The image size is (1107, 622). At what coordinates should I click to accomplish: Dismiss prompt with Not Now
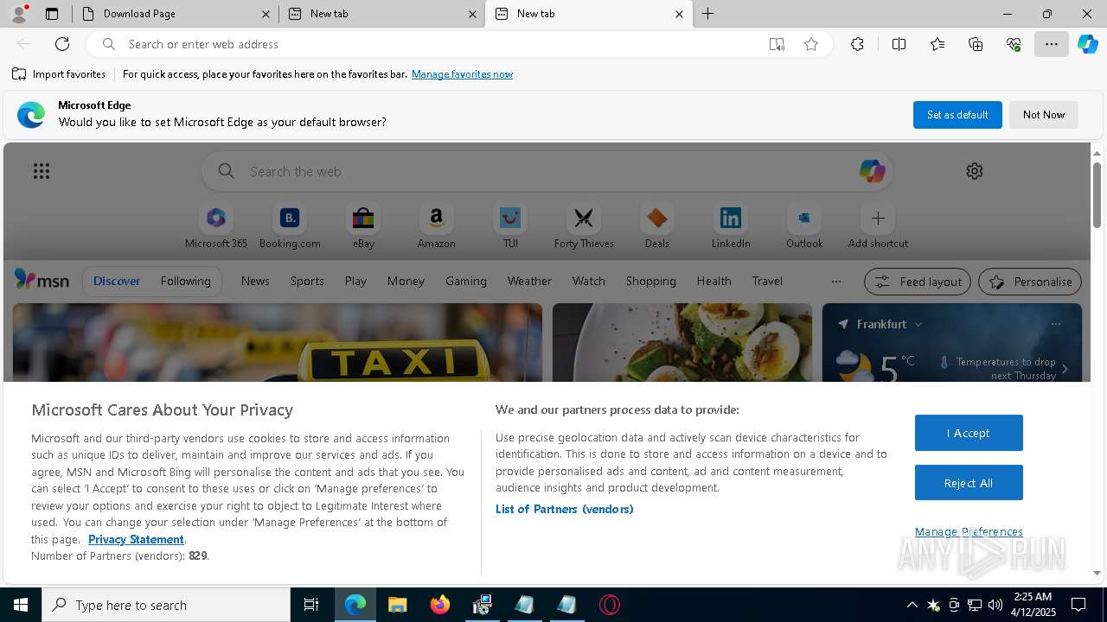(1044, 115)
